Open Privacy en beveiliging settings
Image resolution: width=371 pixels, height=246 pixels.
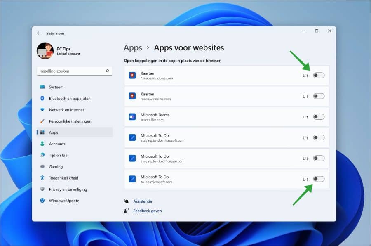click(x=75, y=189)
